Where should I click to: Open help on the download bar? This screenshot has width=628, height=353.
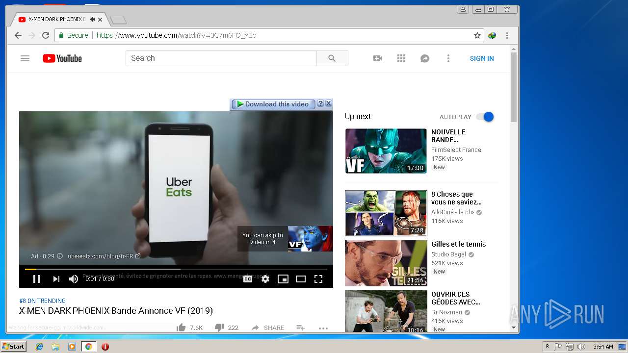click(x=320, y=103)
